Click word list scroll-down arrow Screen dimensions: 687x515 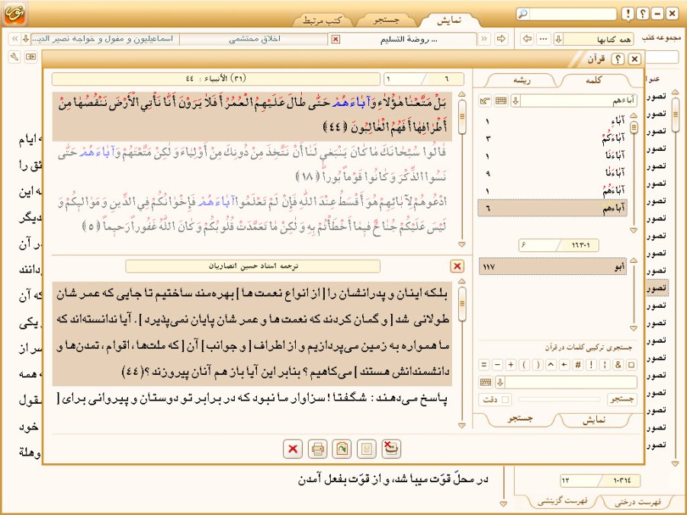point(634,230)
